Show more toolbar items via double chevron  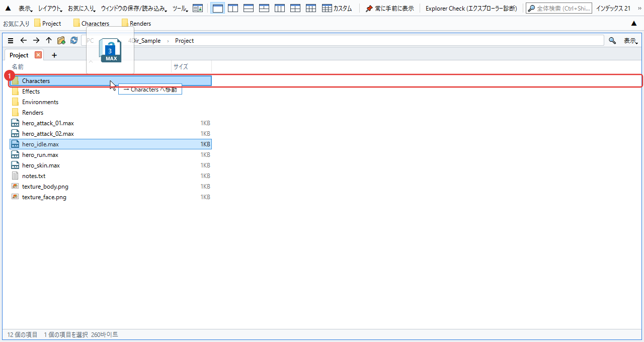tap(639, 9)
